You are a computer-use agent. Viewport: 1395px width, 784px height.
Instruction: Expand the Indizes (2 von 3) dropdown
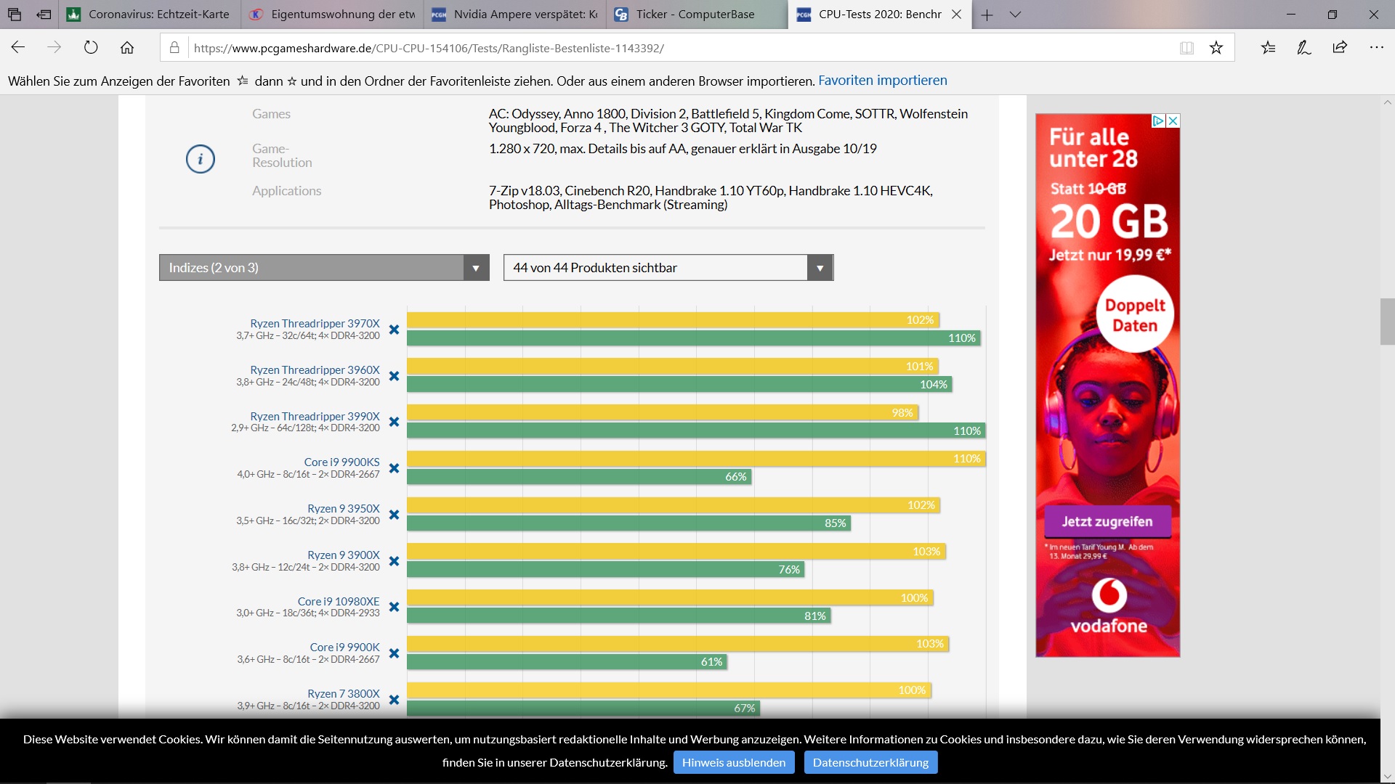[x=324, y=268]
